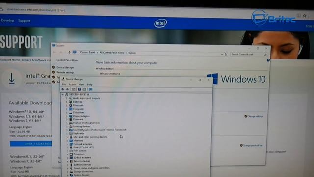This screenshot has height=177, width=314.
Task: Click the Search Control Panel field
Action: tap(249, 54)
